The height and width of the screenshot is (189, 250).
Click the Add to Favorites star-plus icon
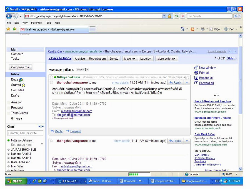[x=14, y=29]
